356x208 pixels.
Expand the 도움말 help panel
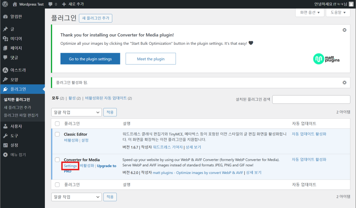pyautogui.click(x=338, y=13)
